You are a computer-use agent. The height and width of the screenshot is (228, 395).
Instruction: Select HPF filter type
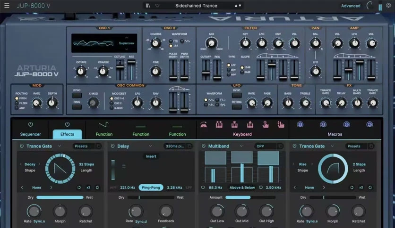(229, 74)
